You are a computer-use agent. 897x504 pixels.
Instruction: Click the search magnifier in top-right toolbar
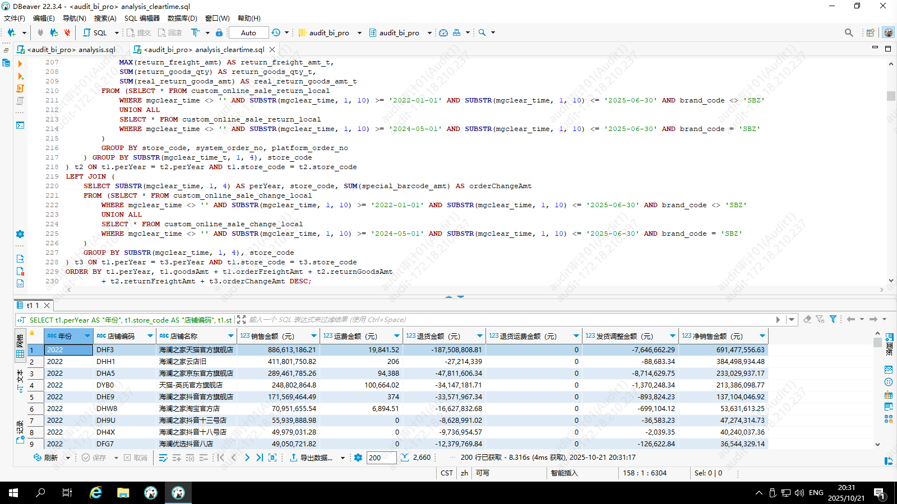[849, 32]
